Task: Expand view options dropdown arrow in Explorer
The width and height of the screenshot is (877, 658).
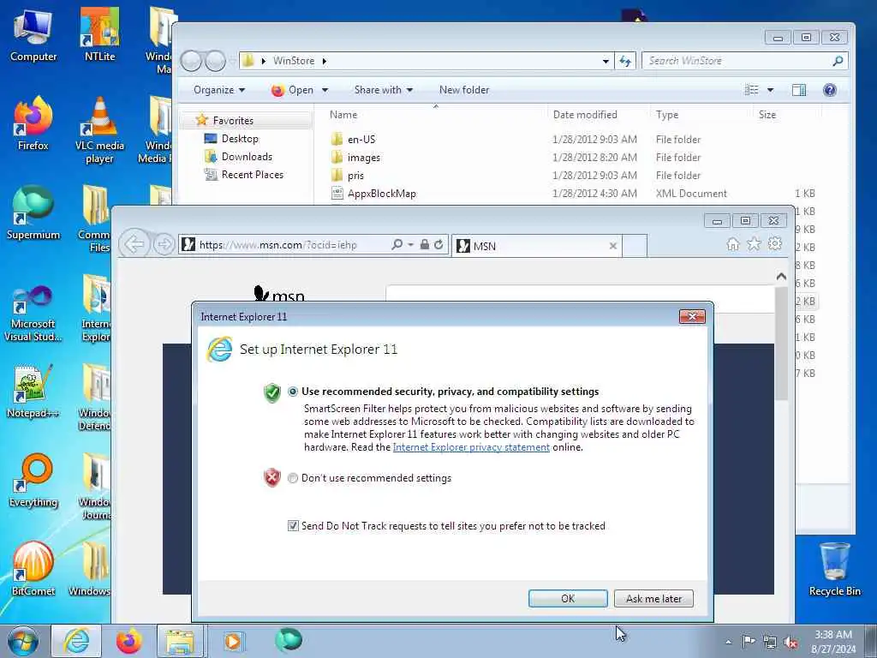Action: click(x=770, y=90)
